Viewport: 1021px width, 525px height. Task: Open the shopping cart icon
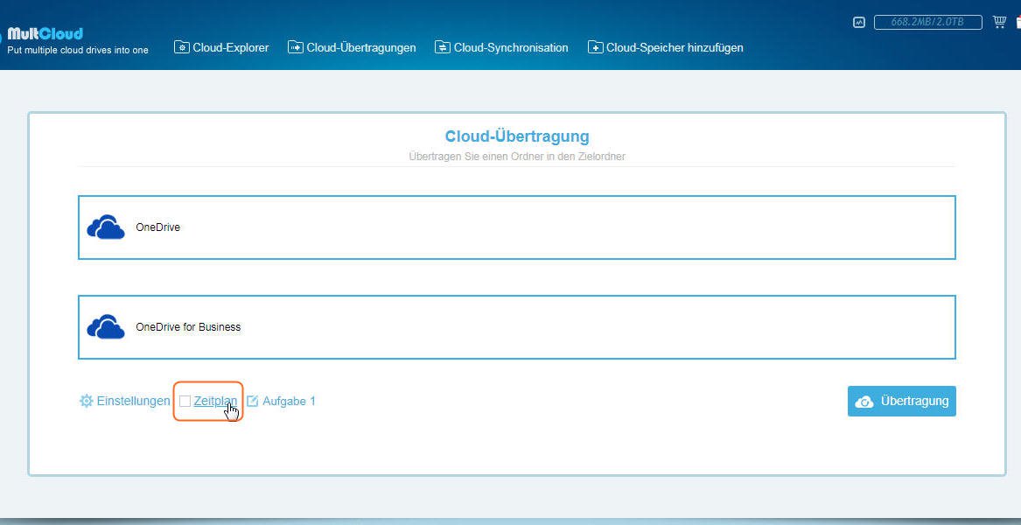pos(999,22)
